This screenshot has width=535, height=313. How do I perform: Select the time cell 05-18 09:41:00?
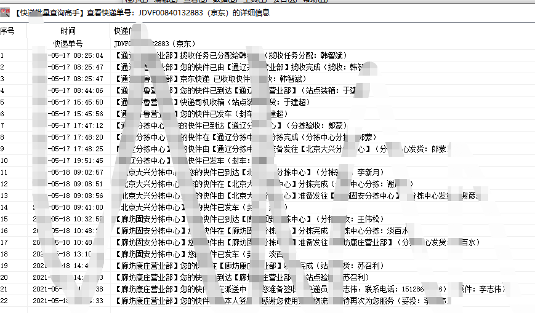click(68, 207)
